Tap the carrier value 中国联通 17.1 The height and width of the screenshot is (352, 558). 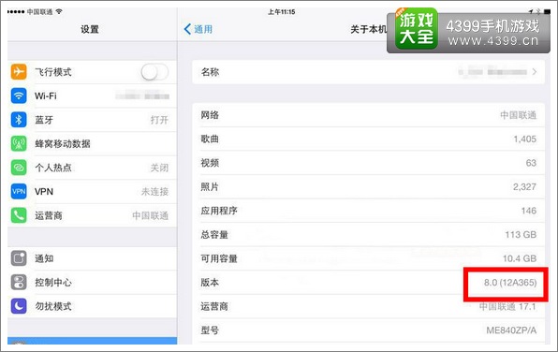(507, 306)
